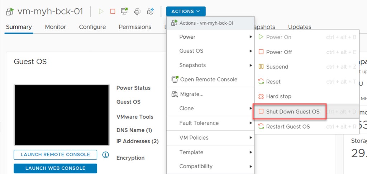Choose Reset in the Power submenu
Screen dimensions: 367x174
pos(273,82)
